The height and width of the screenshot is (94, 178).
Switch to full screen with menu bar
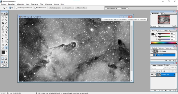coord(4,62)
